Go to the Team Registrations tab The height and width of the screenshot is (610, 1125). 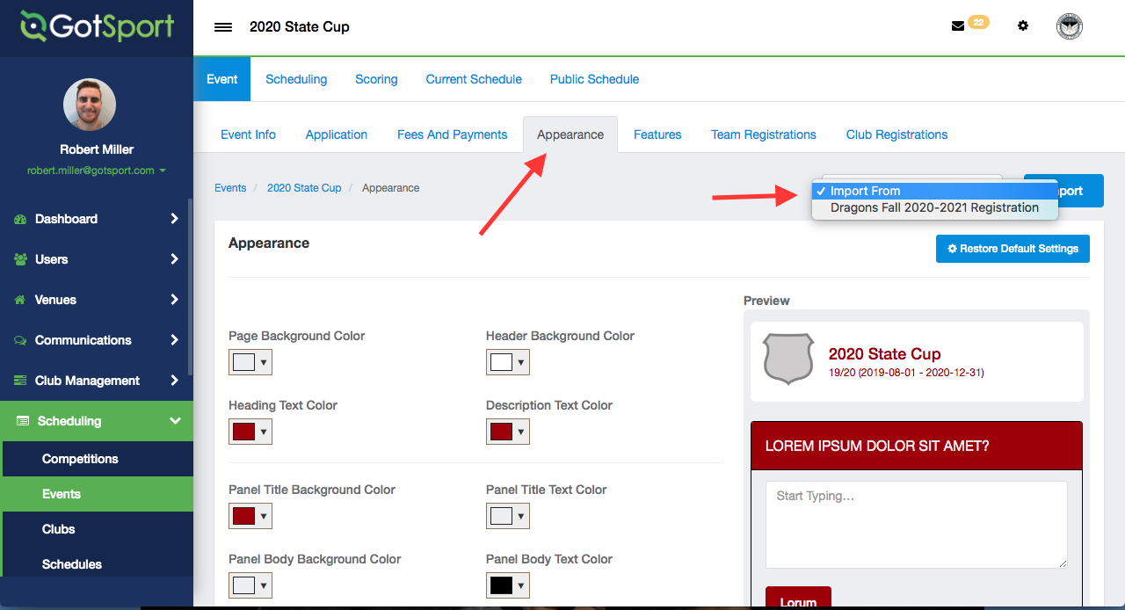pos(764,134)
